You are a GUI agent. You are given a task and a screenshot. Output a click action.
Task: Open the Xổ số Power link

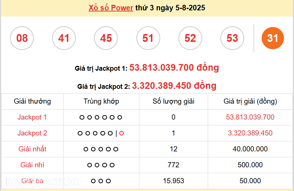coord(111,8)
